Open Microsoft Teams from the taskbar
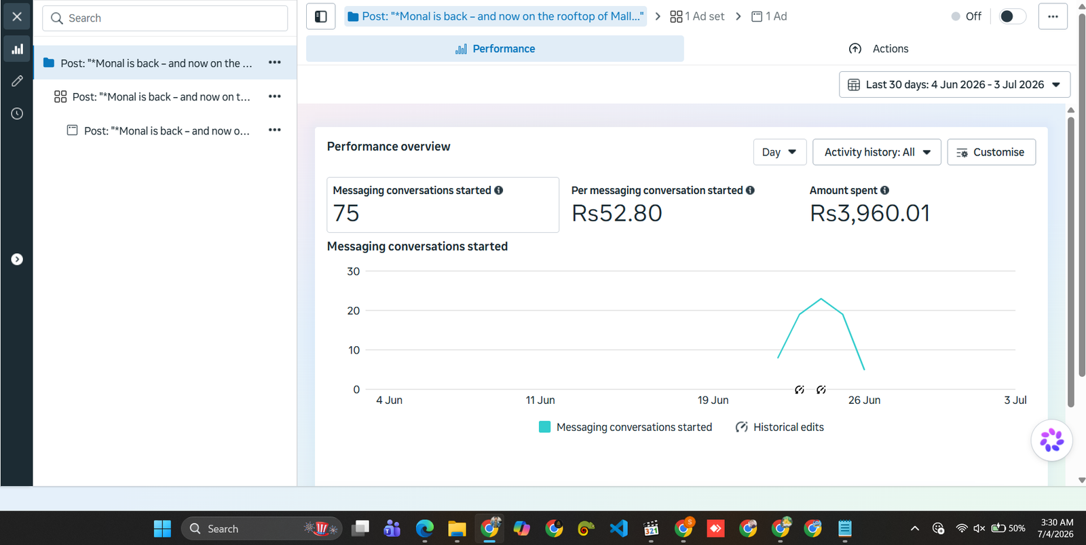The height and width of the screenshot is (545, 1086). click(x=392, y=529)
